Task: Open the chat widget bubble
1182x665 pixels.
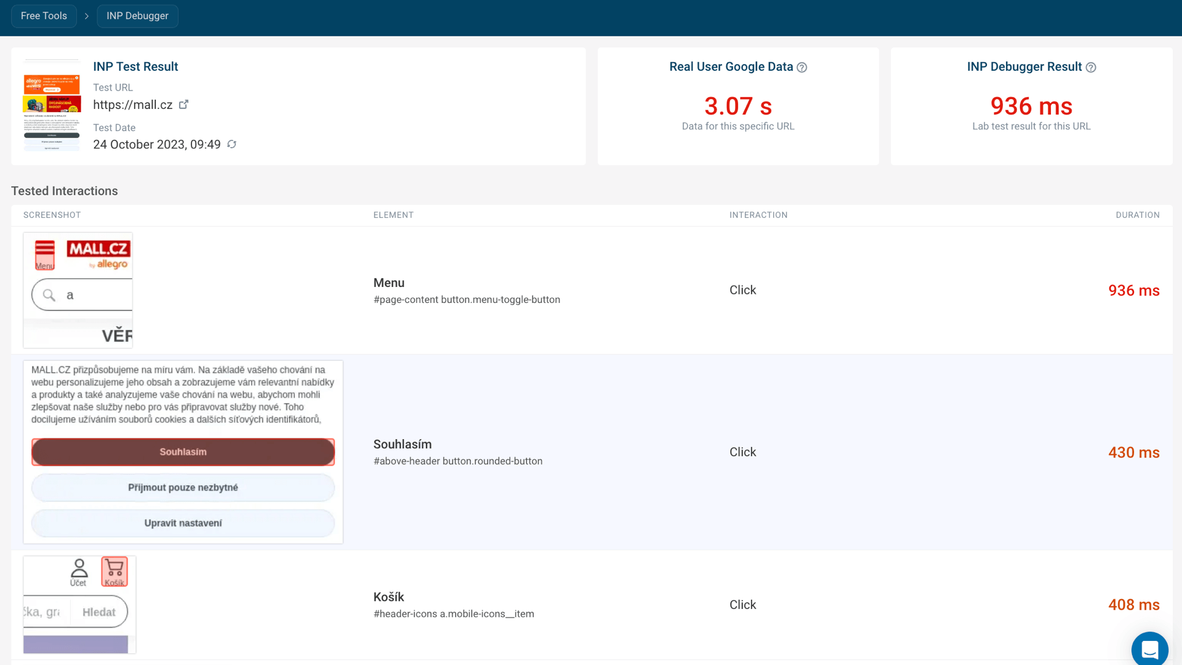Action: 1149,649
